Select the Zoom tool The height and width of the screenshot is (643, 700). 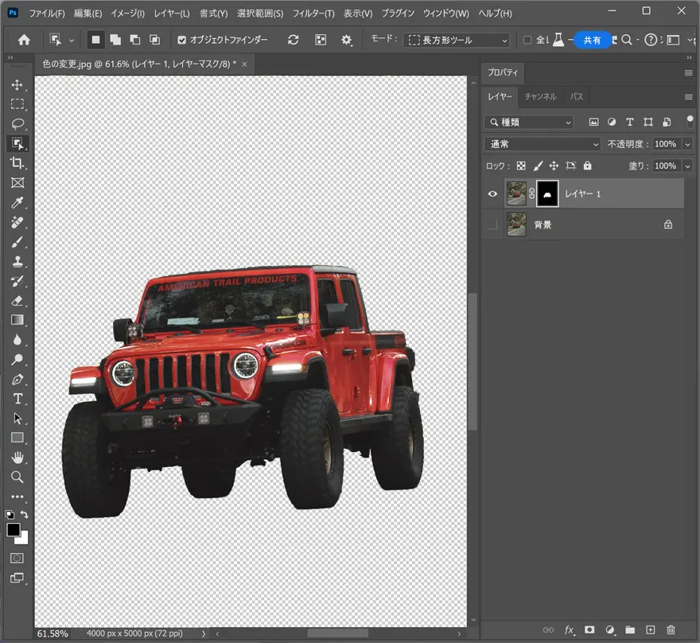tap(17, 477)
